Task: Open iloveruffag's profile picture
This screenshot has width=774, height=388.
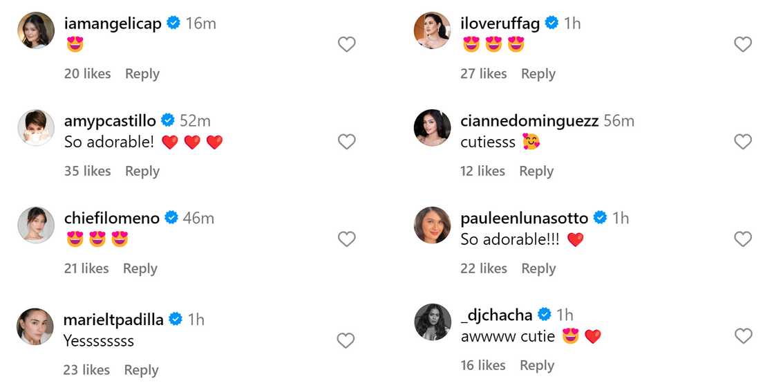Action: [433, 31]
